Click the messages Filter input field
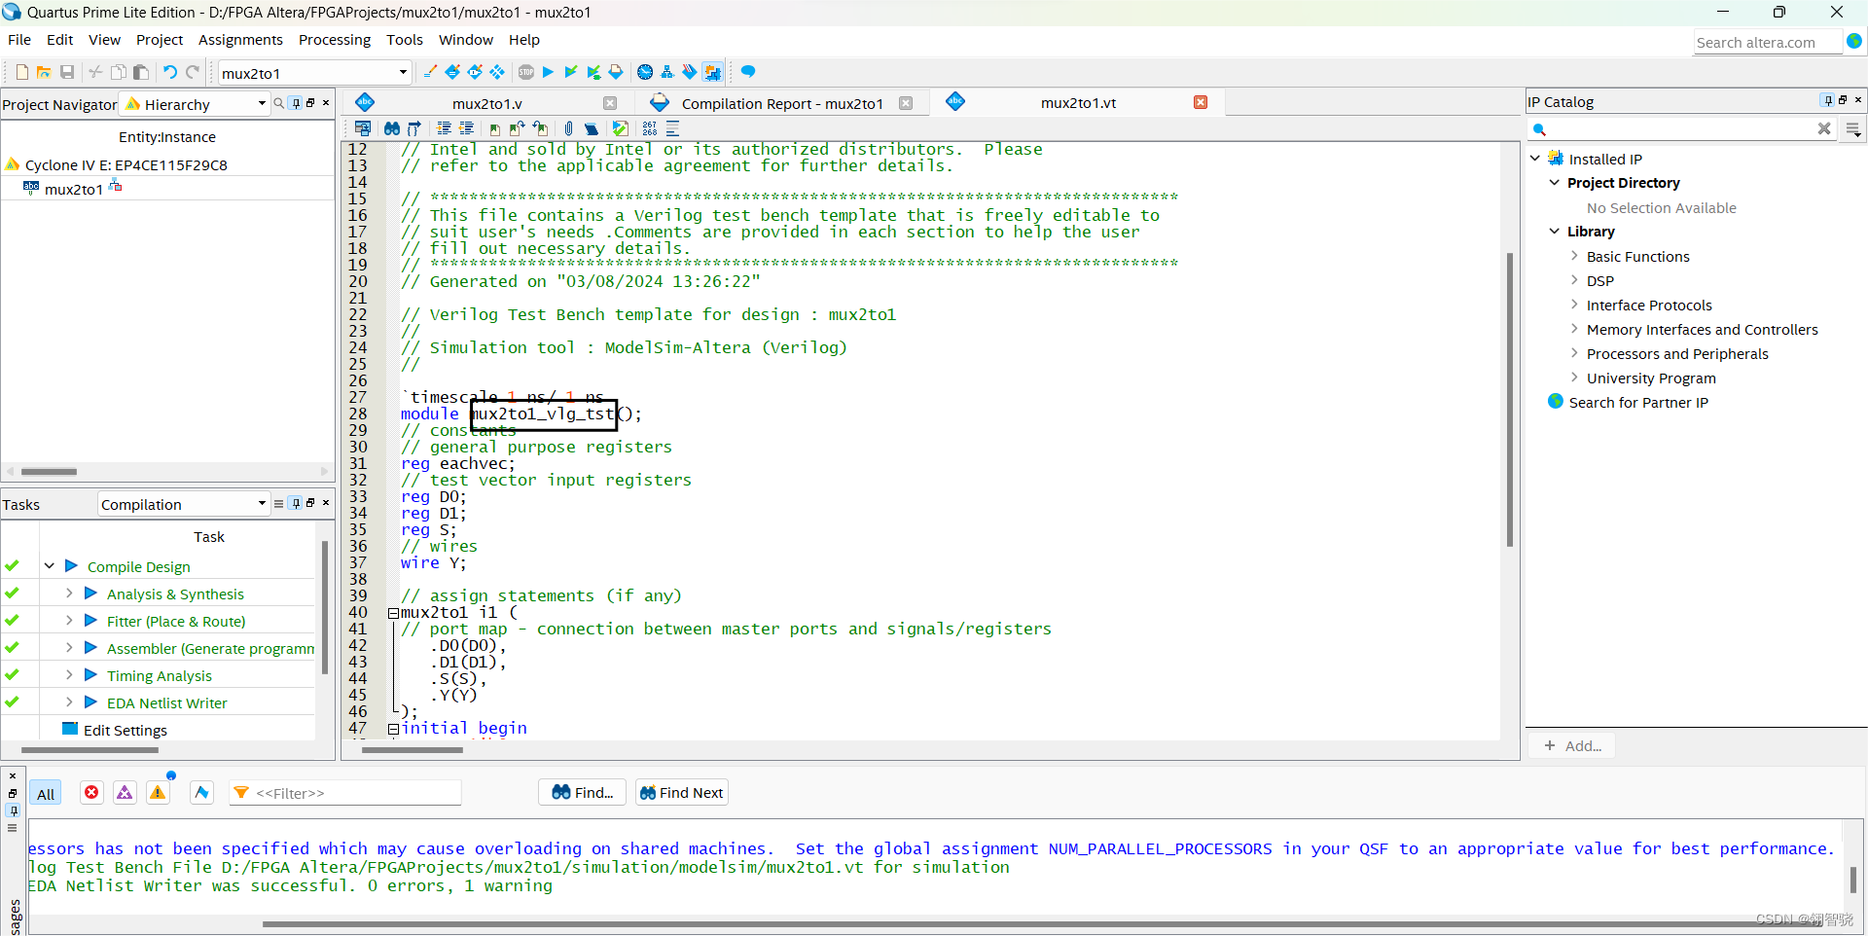The image size is (1868, 936). [x=344, y=793]
